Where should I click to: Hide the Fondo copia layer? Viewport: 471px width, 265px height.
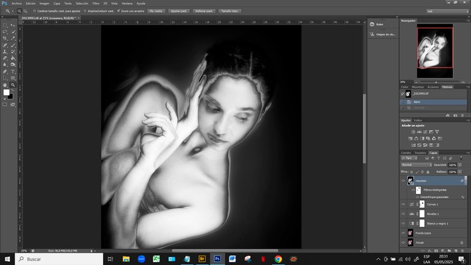tap(403, 233)
